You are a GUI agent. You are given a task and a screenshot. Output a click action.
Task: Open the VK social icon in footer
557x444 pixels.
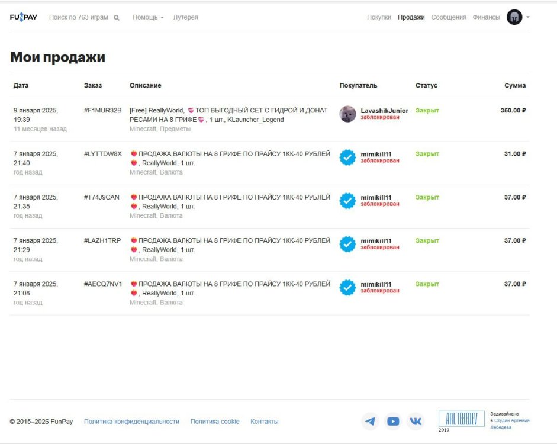416,422
